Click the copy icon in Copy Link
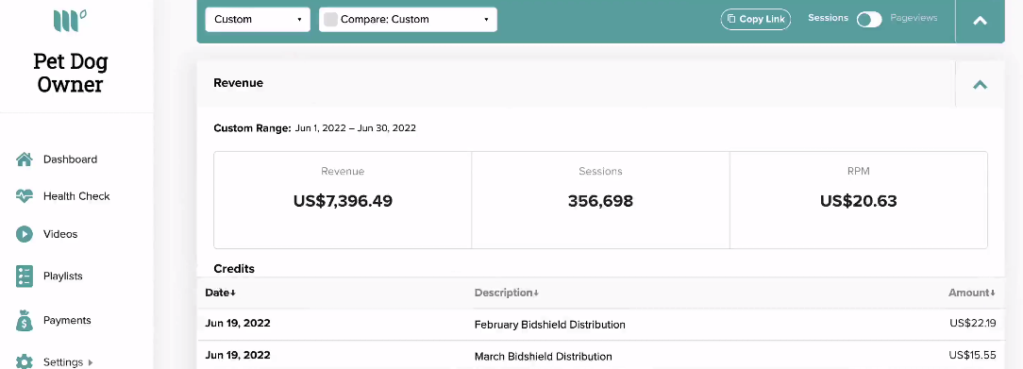The height and width of the screenshot is (369, 1023). coord(731,19)
